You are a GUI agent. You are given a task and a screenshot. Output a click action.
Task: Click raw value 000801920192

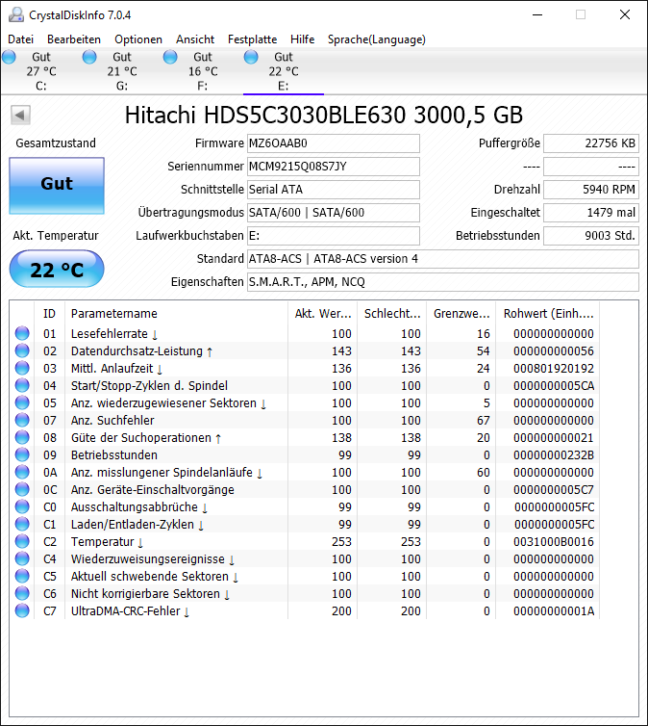pos(553,369)
